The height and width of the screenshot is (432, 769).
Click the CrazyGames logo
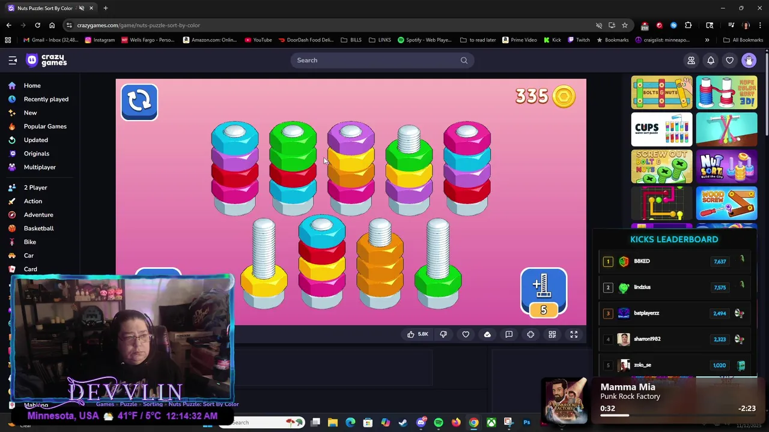pos(46,60)
